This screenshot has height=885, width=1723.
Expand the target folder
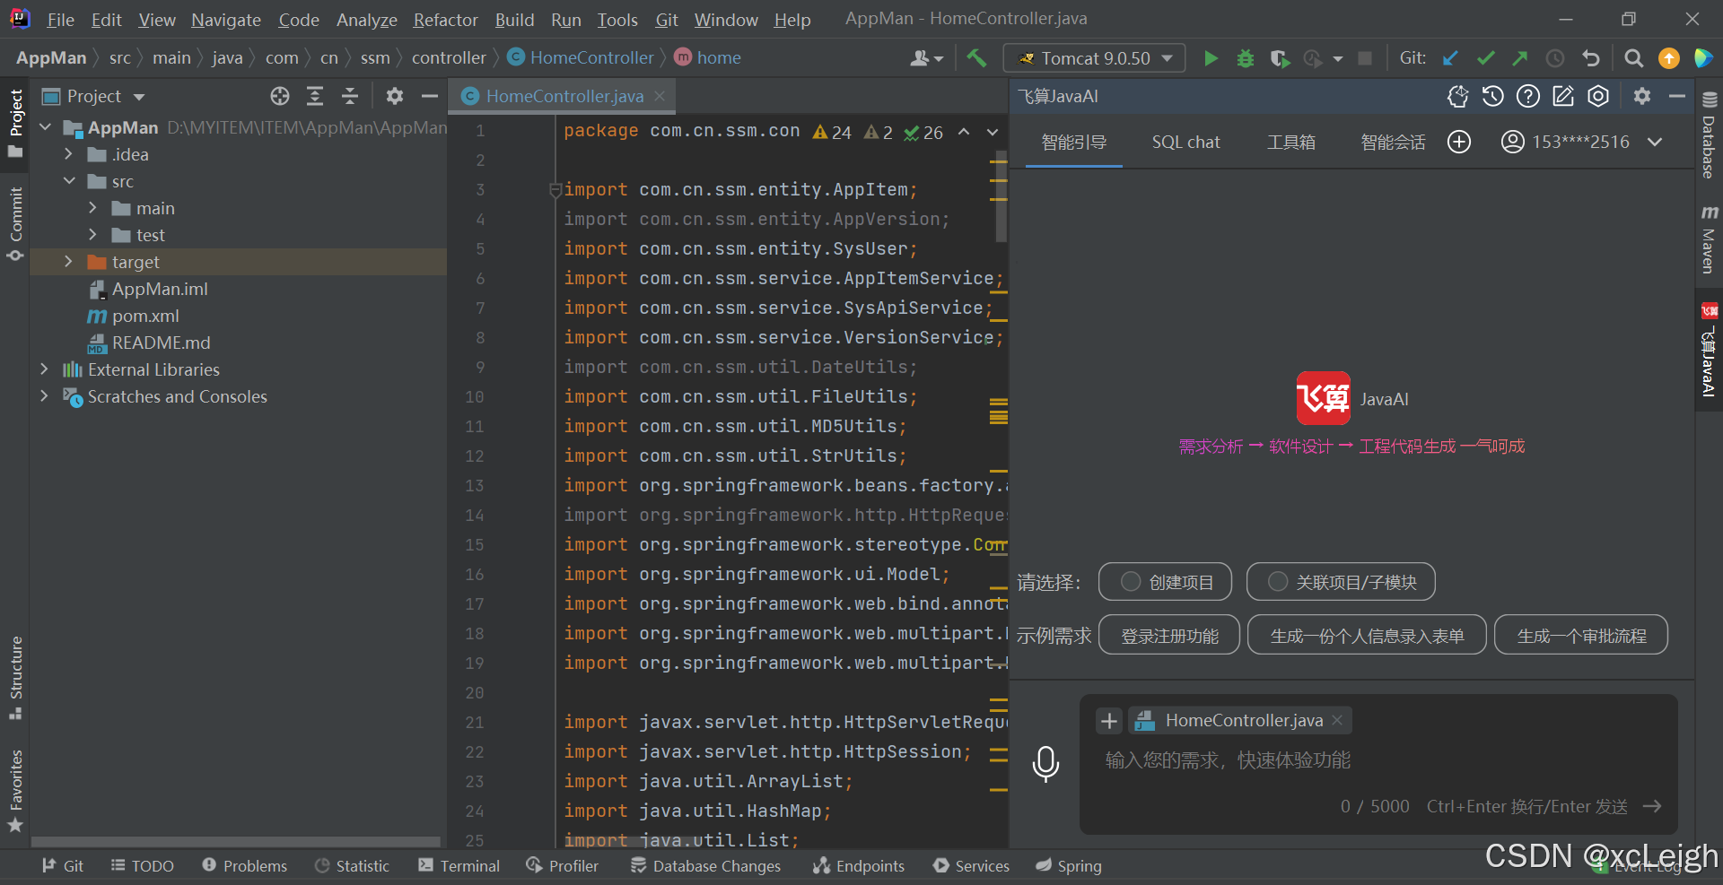[69, 262]
